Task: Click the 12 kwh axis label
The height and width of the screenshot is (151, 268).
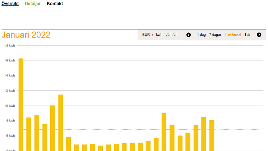Action: tap(10, 91)
